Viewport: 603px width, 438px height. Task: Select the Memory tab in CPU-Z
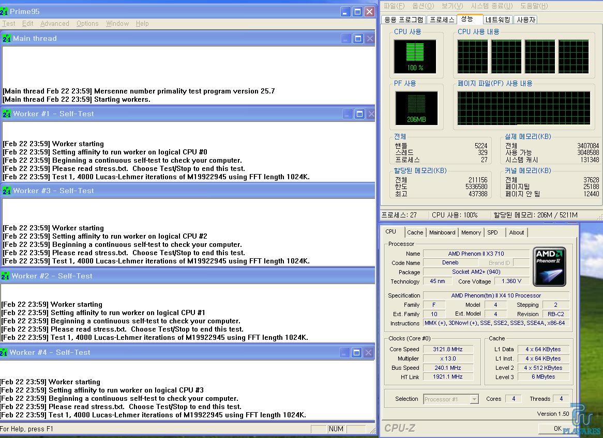pyautogui.click(x=471, y=232)
